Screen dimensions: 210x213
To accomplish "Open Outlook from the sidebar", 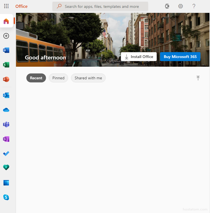I will [6, 95].
